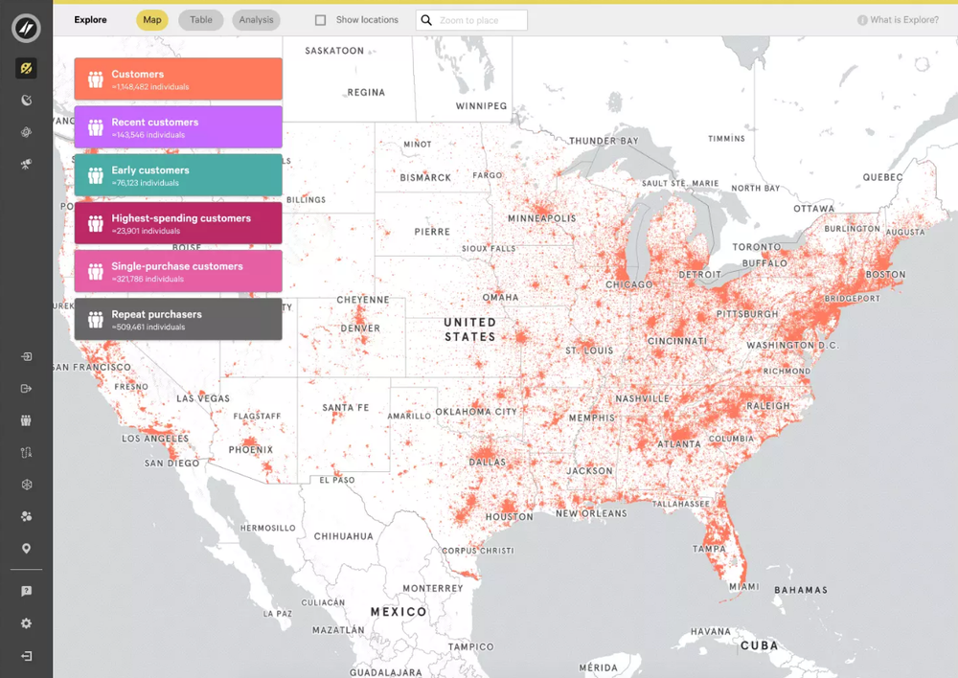The height and width of the screenshot is (678, 958).
Task: Click the info icon beside What is Explore
Action: pos(862,20)
